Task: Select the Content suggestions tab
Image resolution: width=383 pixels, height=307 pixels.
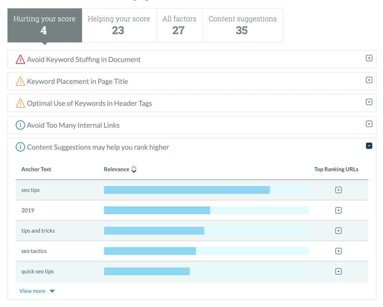Action: tap(242, 25)
